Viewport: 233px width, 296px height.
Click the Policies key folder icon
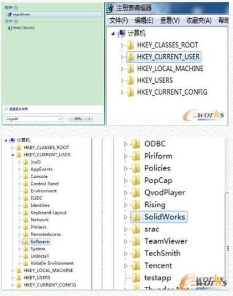[x=136, y=168]
